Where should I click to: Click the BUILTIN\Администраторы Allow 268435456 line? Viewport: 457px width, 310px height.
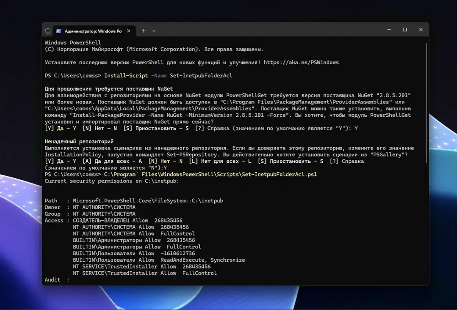tap(134, 240)
